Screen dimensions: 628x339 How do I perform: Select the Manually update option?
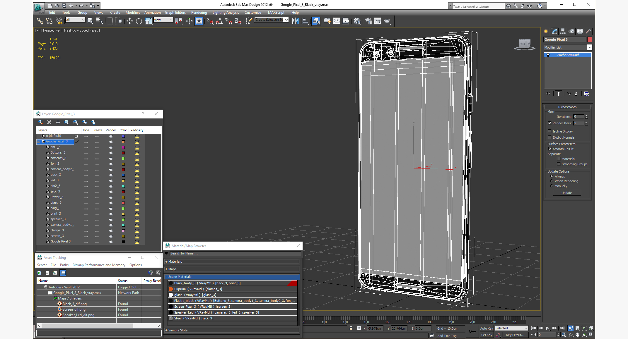(552, 186)
